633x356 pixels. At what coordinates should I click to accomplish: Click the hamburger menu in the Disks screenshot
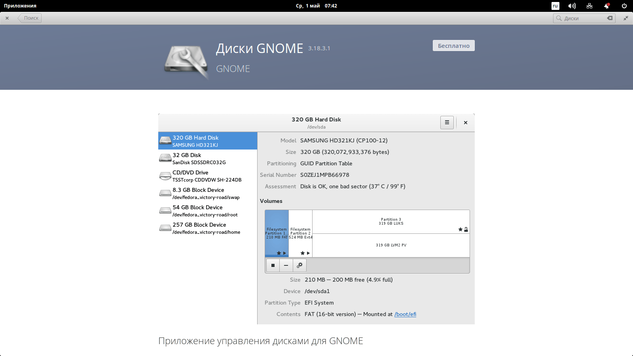(447, 123)
